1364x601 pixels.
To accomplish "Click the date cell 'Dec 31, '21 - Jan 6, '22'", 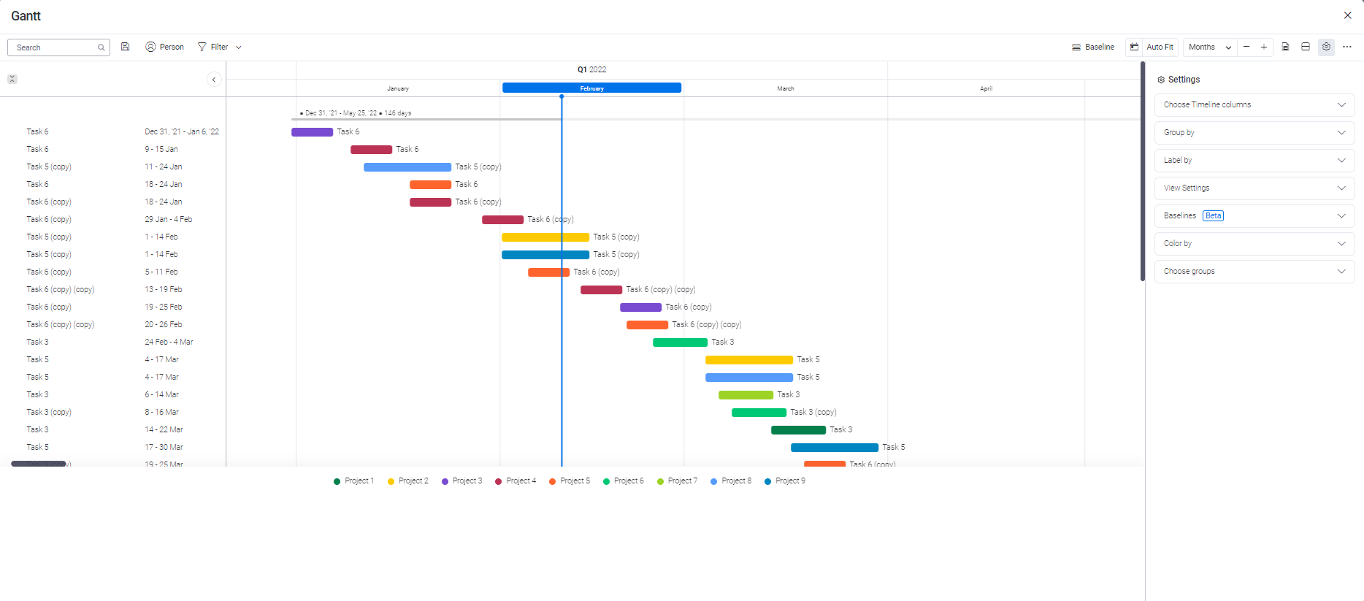I will pyautogui.click(x=182, y=132).
